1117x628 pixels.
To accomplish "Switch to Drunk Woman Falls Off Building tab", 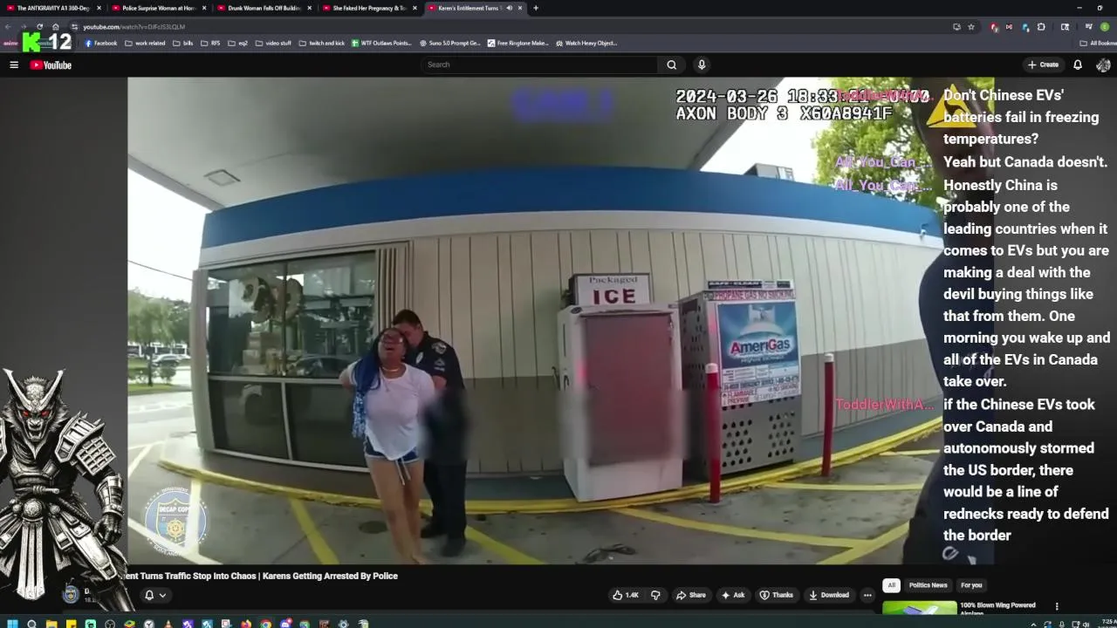I will coord(264,8).
